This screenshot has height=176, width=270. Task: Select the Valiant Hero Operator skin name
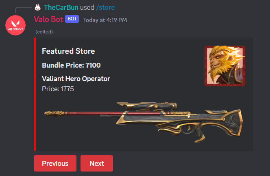[x=76, y=79]
